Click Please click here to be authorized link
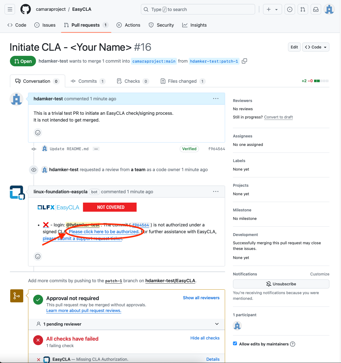 pyautogui.click(x=104, y=232)
